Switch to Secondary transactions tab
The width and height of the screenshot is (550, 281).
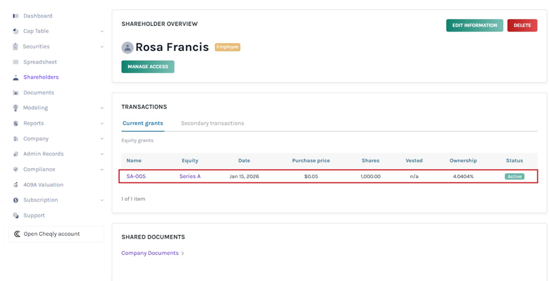[x=212, y=123]
